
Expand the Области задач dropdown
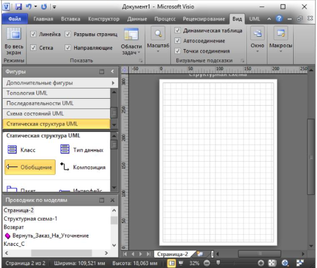coord(131,41)
